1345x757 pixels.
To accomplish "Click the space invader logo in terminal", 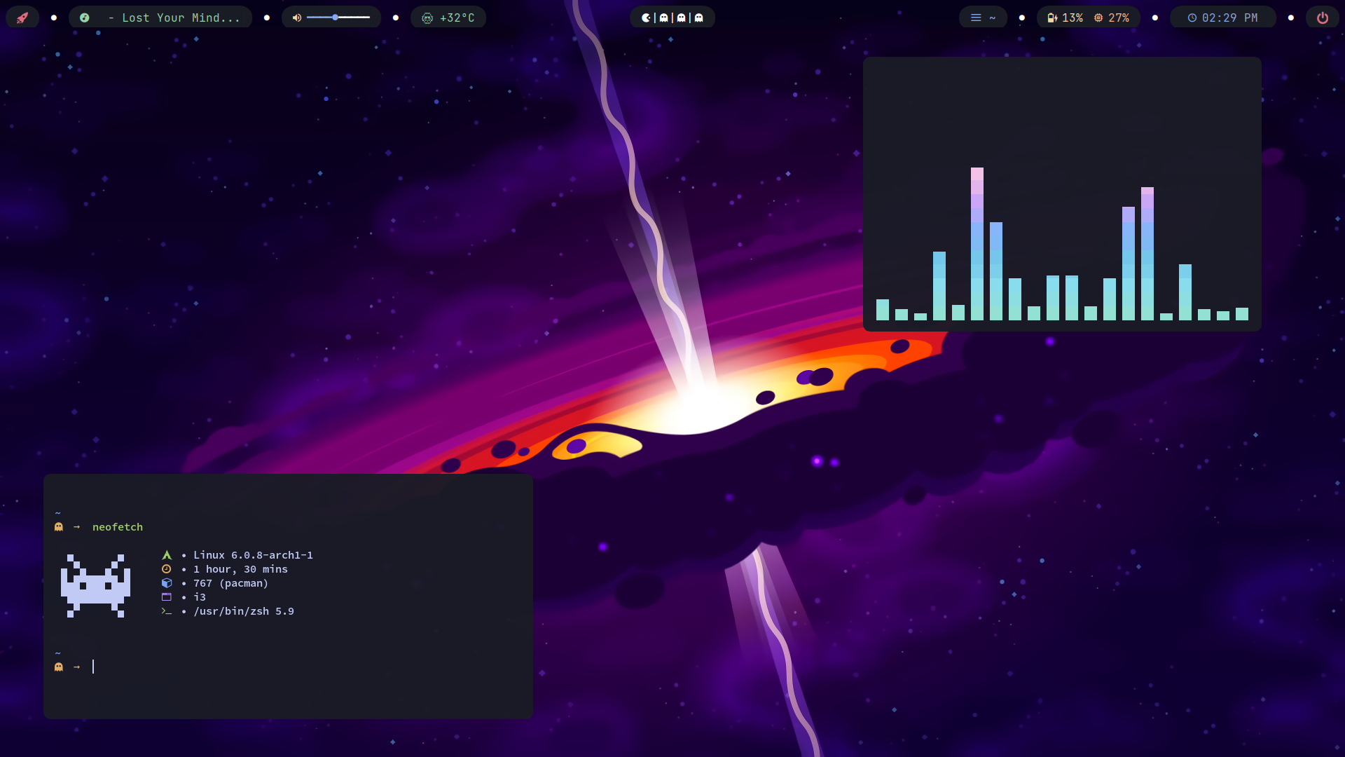I will (95, 586).
